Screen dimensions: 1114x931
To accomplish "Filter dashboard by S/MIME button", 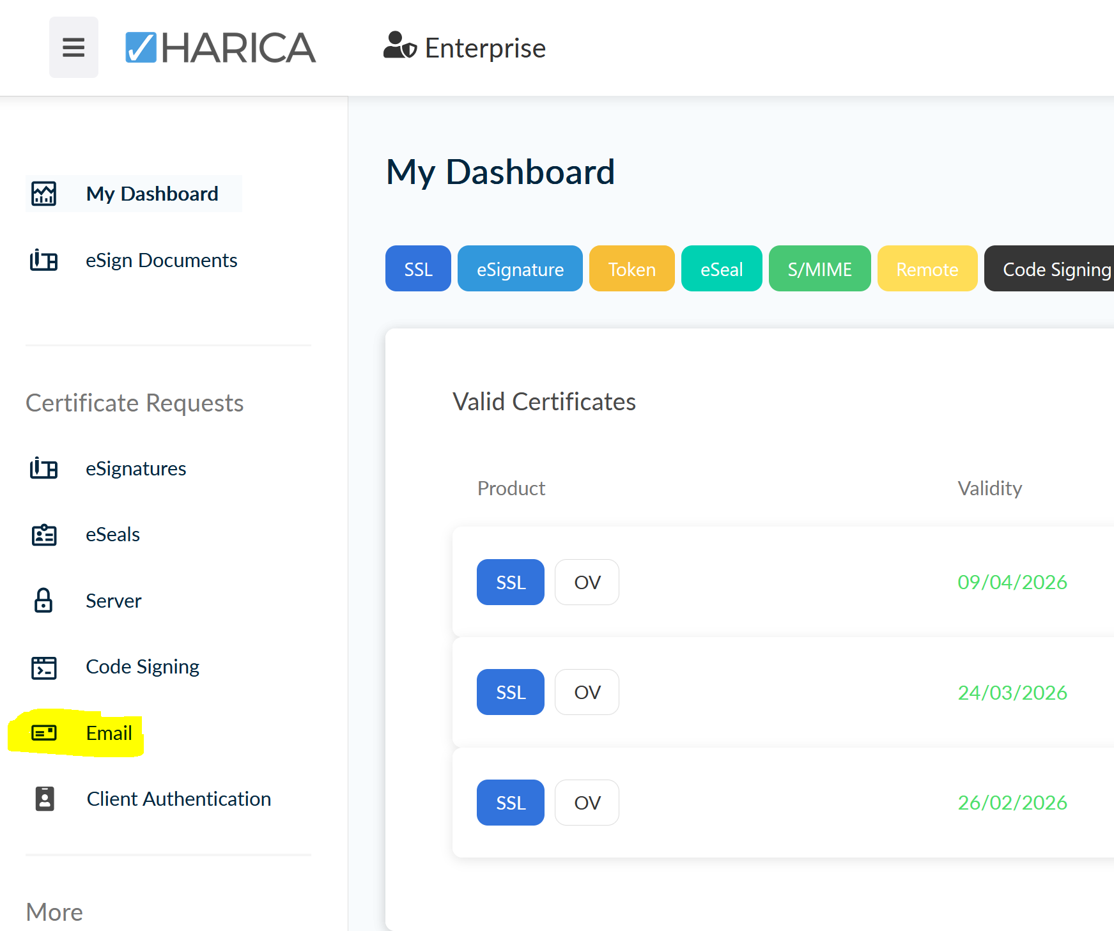I will pyautogui.click(x=820, y=268).
